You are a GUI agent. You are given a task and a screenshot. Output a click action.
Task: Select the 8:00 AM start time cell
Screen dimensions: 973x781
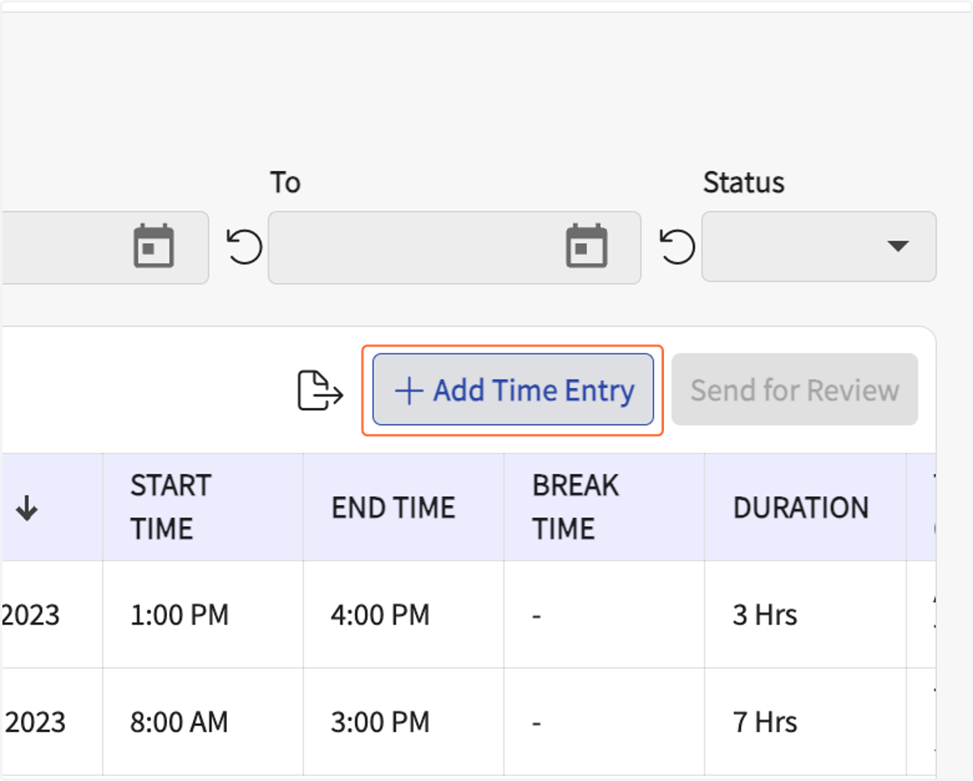point(203,721)
